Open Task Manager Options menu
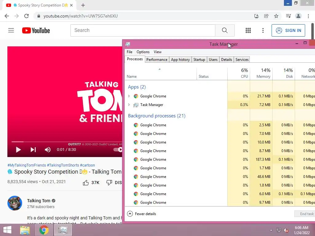The image size is (315, 236). click(x=143, y=52)
